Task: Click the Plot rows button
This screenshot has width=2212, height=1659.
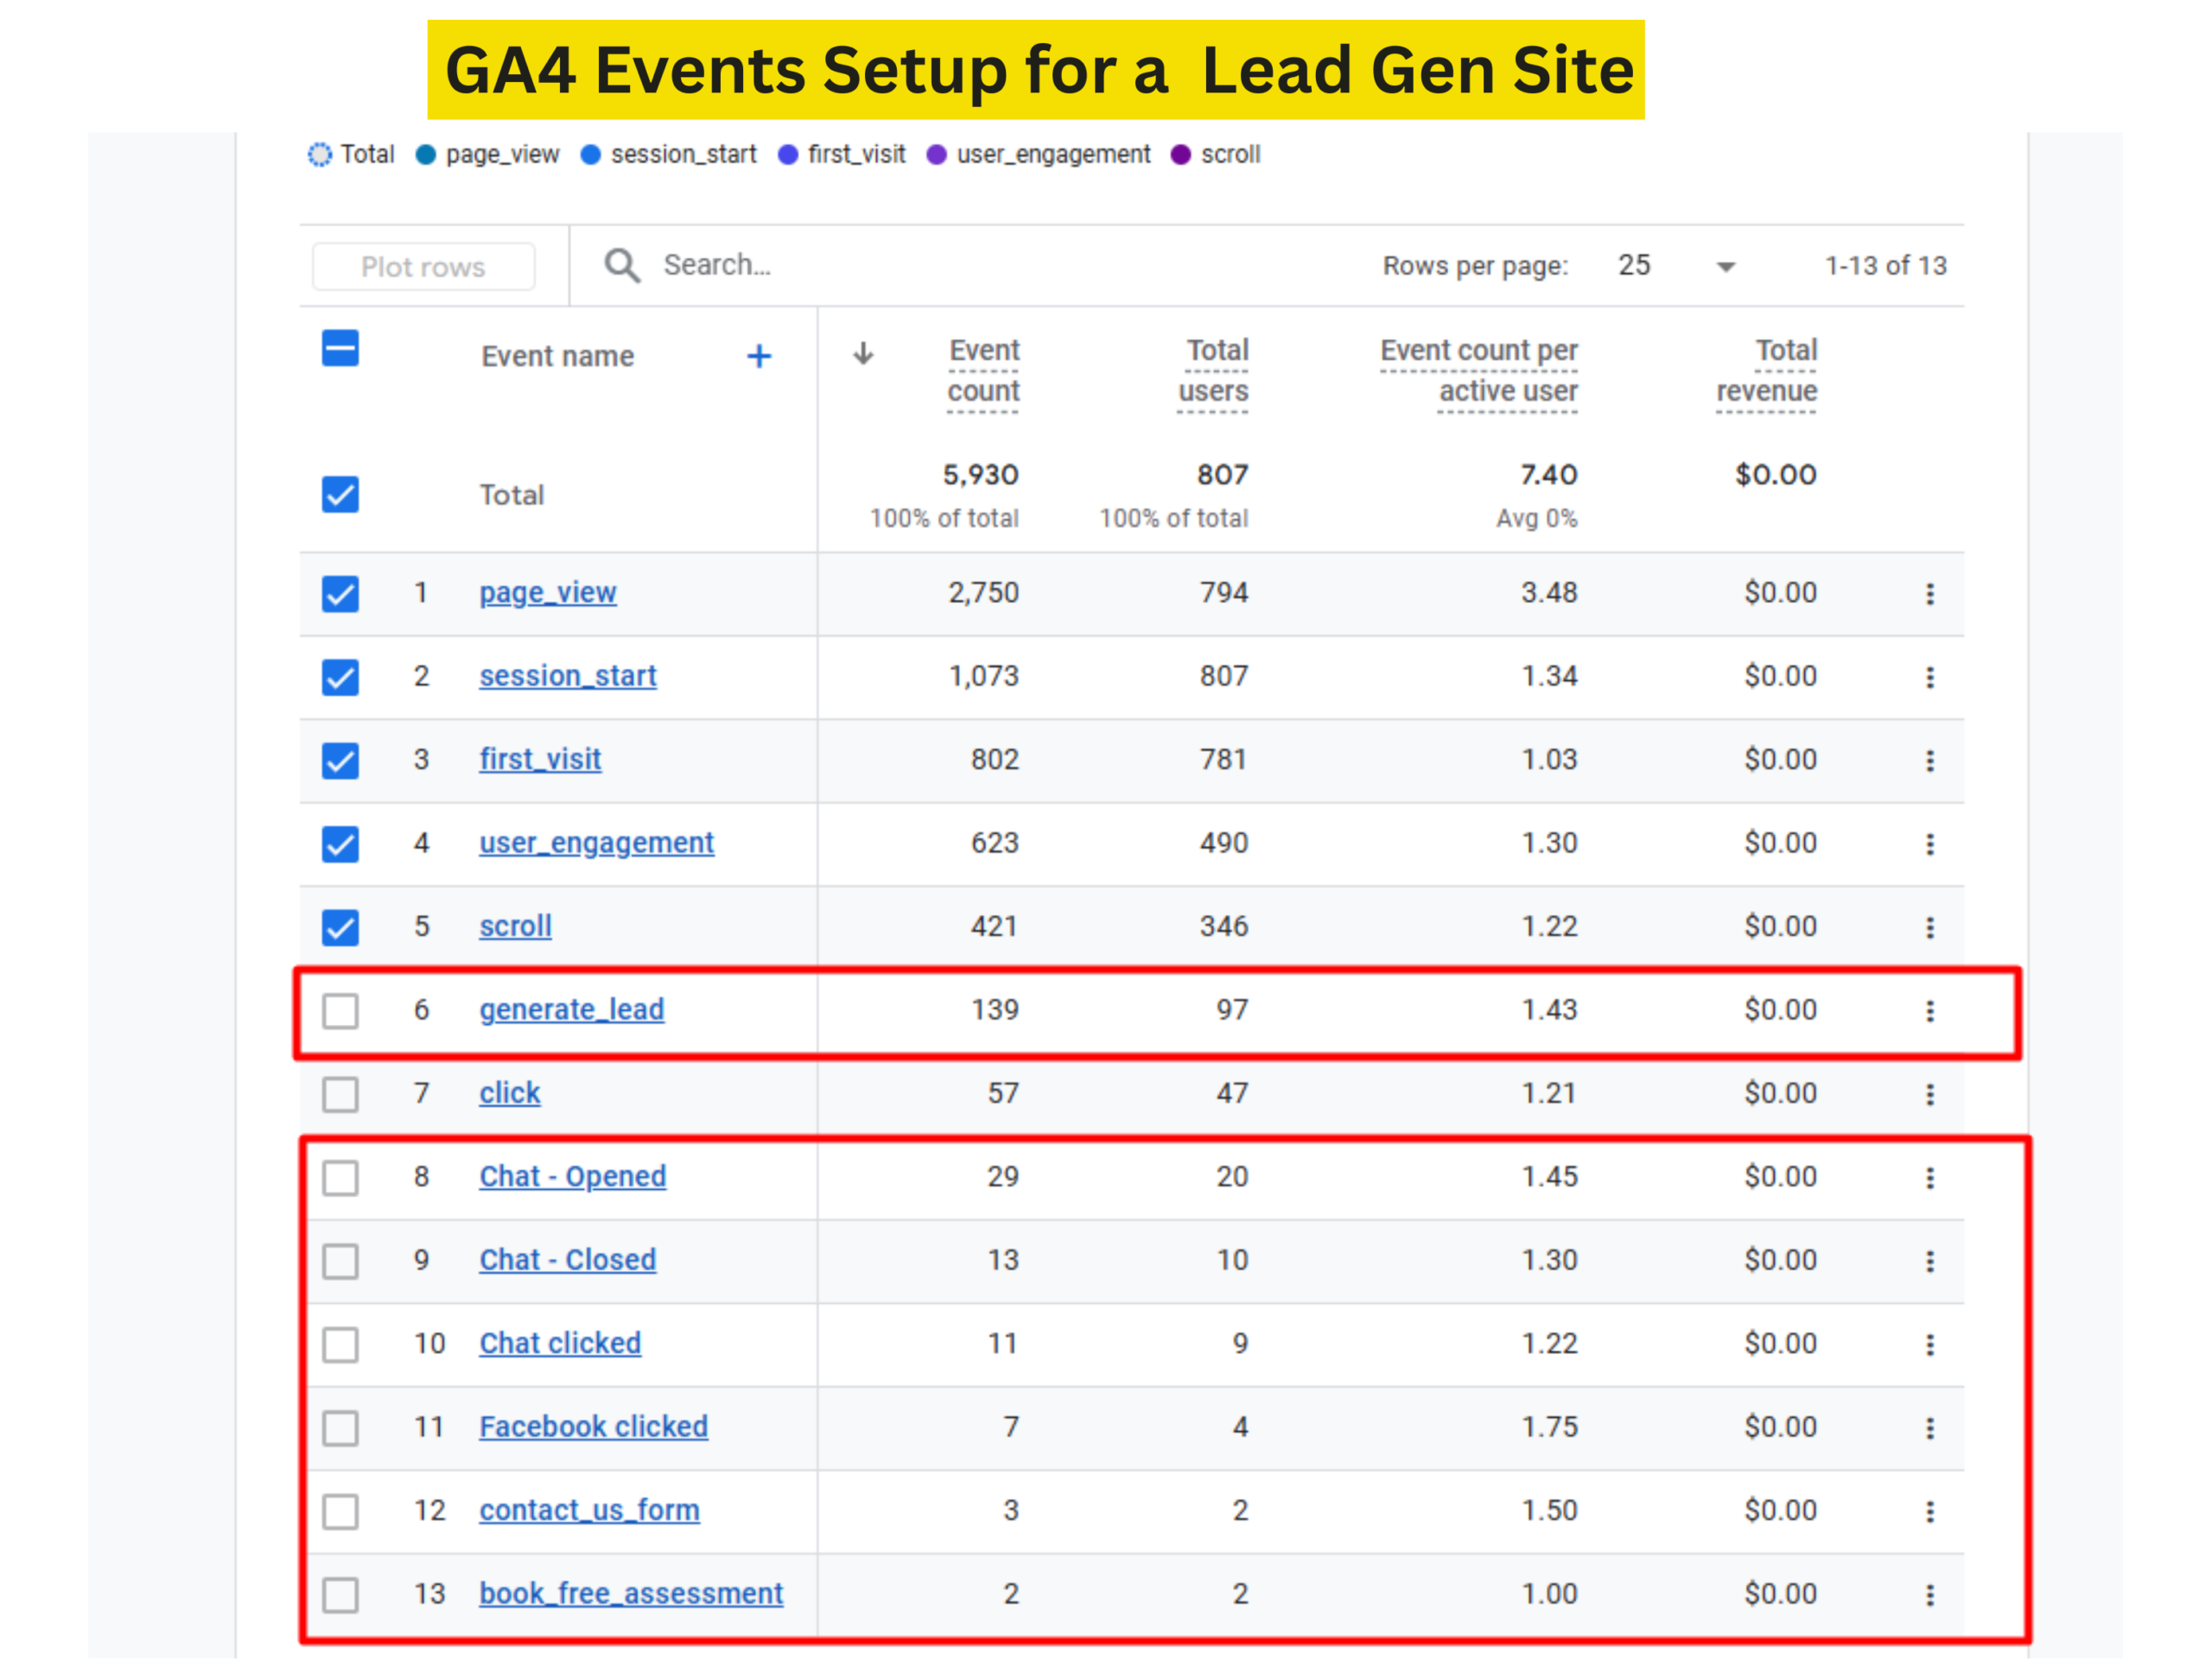Action: click(x=423, y=267)
